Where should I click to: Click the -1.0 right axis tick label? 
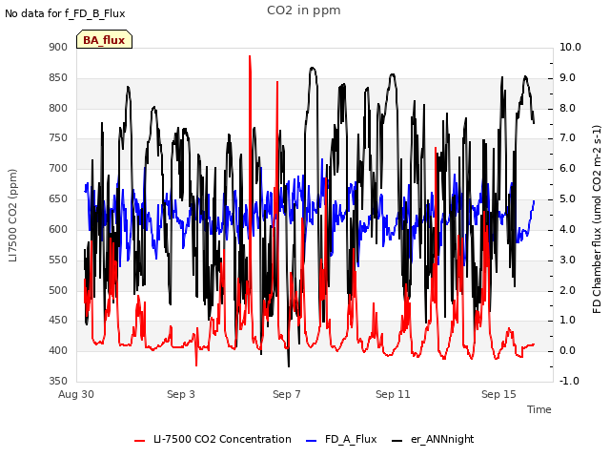click(x=569, y=381)
